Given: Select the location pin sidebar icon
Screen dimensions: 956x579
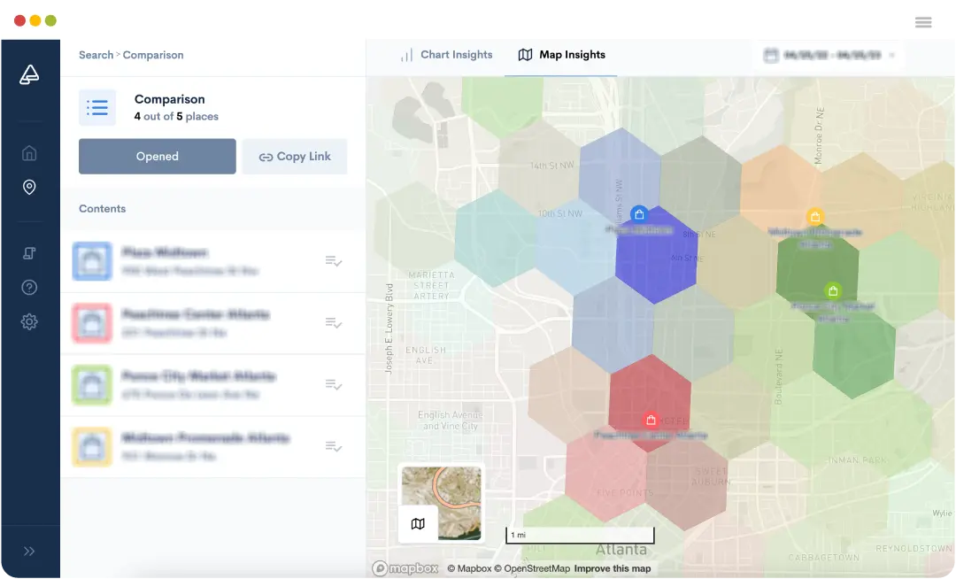Looking at the screenshot, I should [29, 187].
